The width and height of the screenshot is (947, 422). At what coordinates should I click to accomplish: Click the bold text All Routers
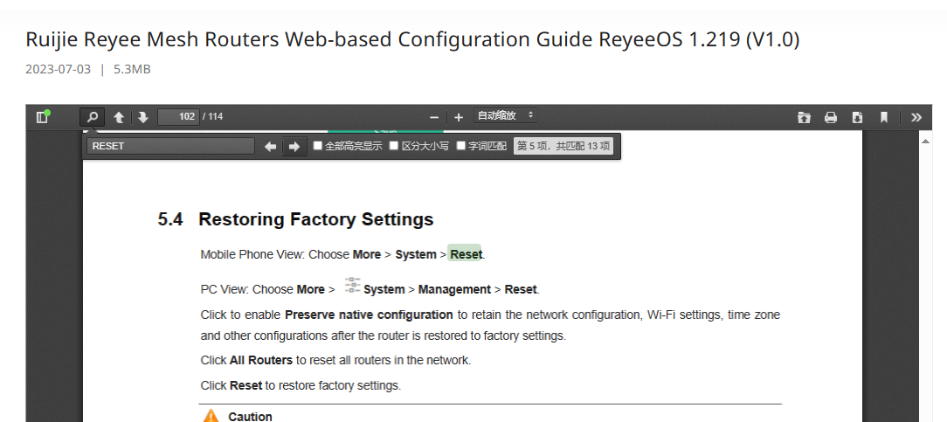click(x=261, y=361)
